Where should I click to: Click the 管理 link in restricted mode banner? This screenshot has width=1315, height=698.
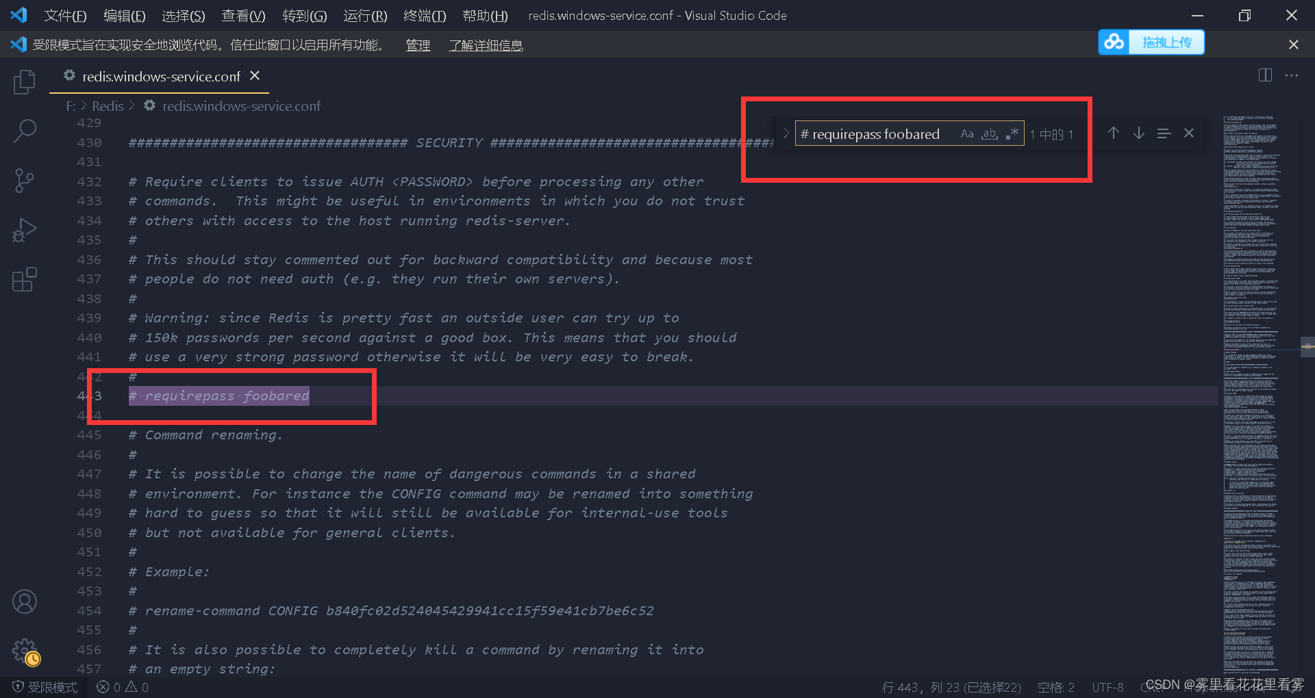418,45
